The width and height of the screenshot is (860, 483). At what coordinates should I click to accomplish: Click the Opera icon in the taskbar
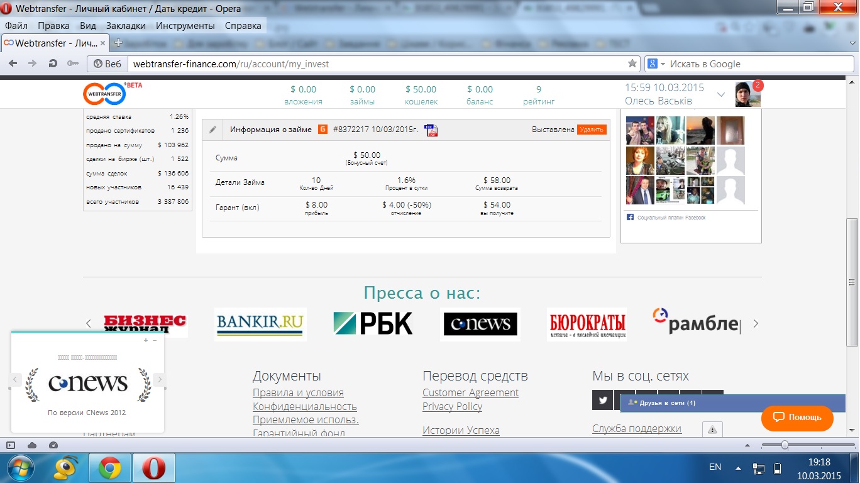point(153,468)
